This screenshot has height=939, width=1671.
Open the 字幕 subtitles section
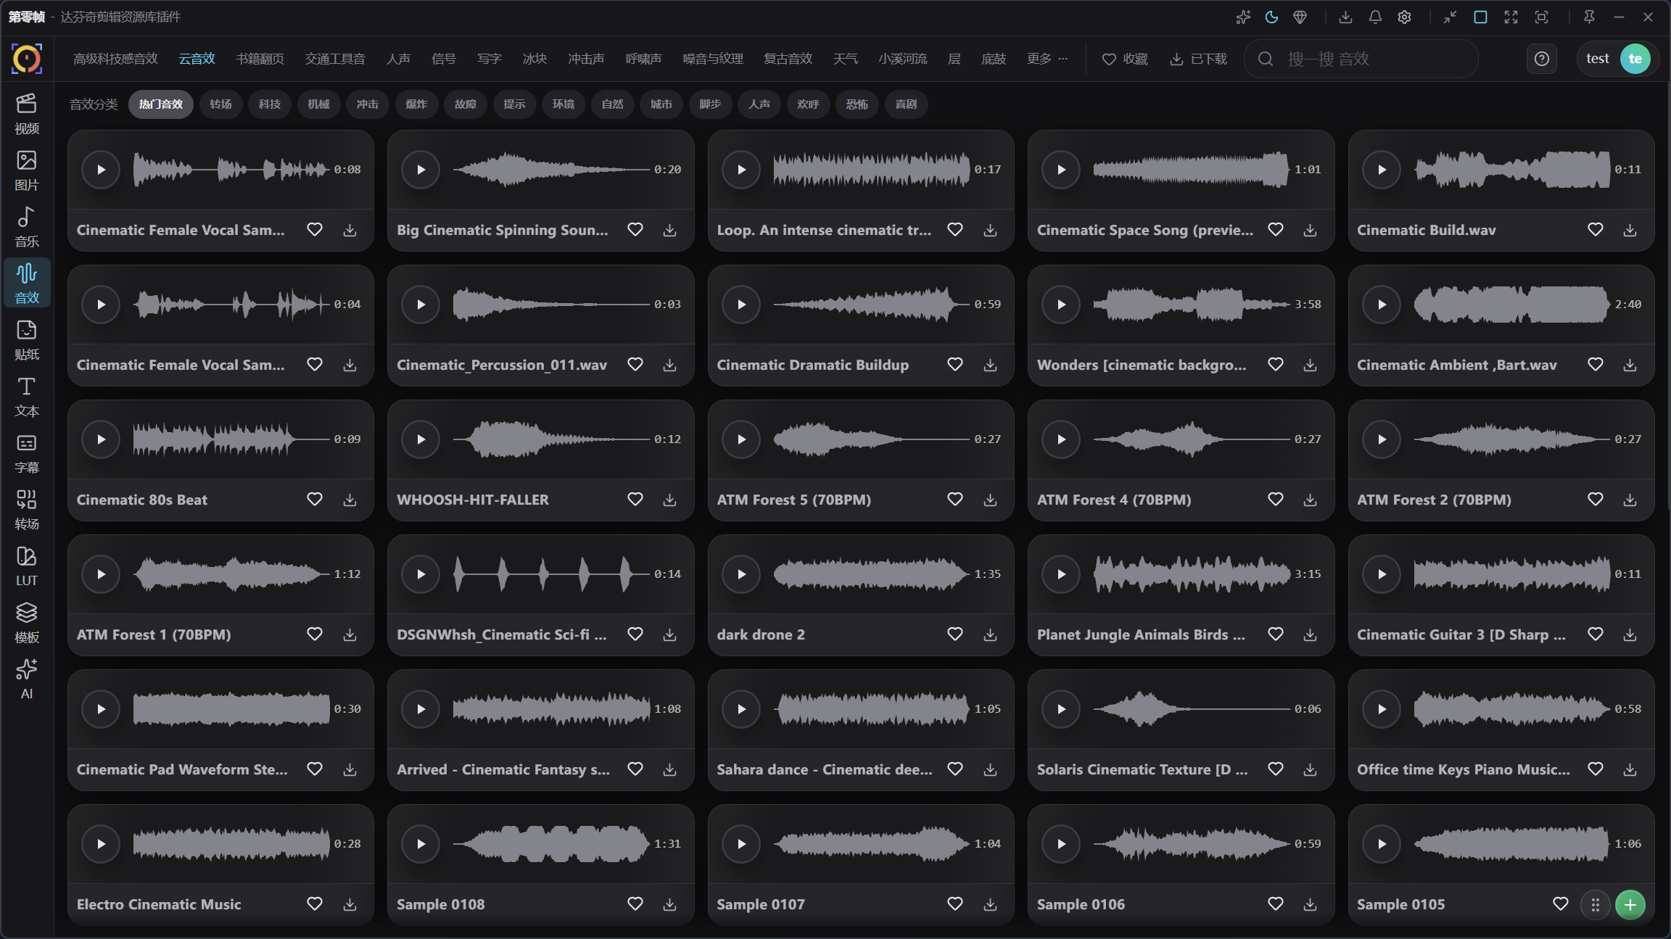tap(27, 453)
